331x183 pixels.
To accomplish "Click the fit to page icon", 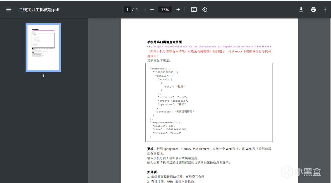I will click(x=194, y=10).
